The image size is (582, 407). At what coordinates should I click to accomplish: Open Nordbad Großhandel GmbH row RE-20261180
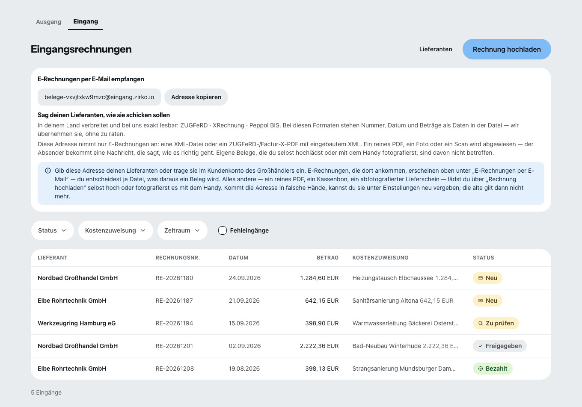click(291, 278)
